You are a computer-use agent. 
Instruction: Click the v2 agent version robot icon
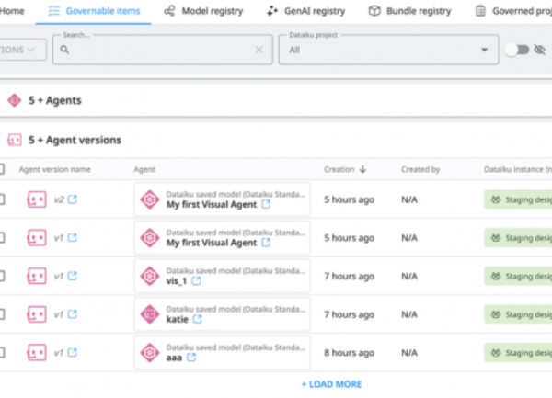[37, 199]
